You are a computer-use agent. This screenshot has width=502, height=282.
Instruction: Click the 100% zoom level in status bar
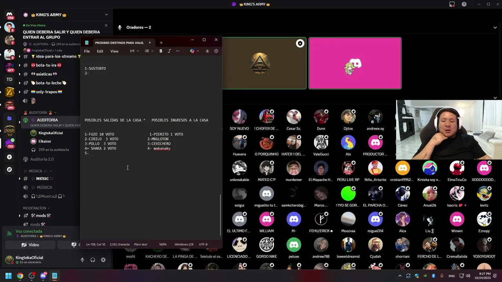pos(163,244)
